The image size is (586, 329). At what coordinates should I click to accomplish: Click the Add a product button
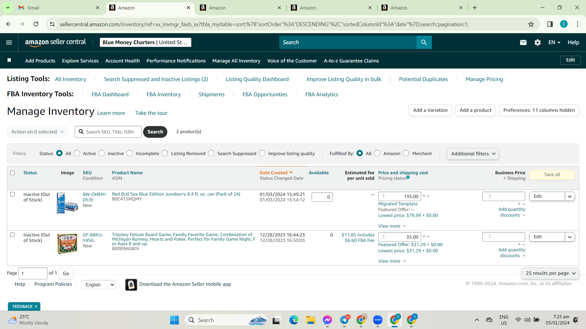(476, 110)
